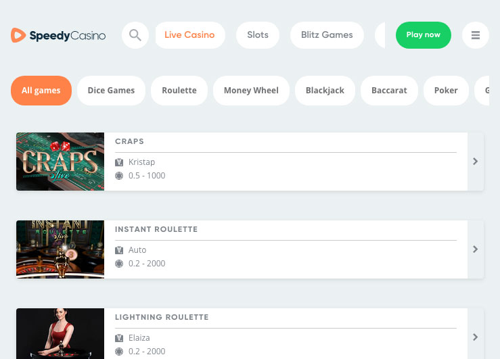Filter by Blackjack category
This screenshot has height=359, width=500.
pyautogui.click(x=325, y=91)
